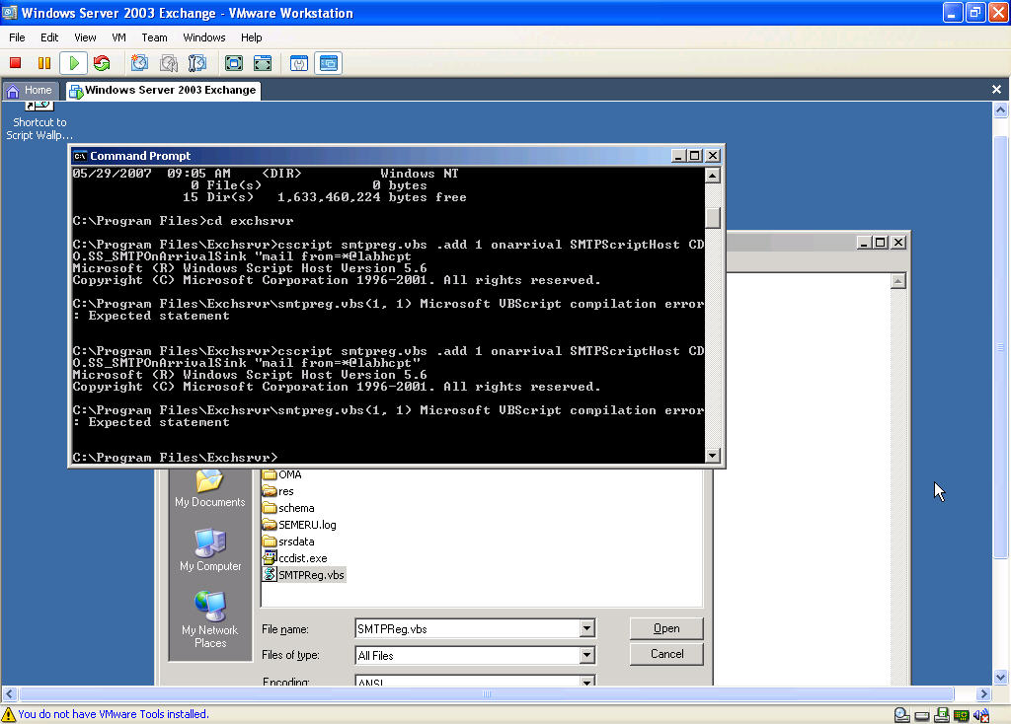Click the CD-ROM device icon in status bar
Viewport: 1011px width, 724px height.
[902, 714]
